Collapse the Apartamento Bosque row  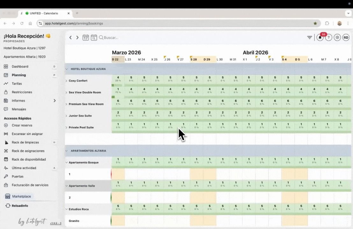pos(66,163)
